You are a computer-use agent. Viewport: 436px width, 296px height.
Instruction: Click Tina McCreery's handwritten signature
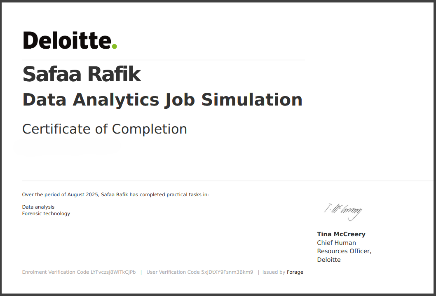click(343, 212)
